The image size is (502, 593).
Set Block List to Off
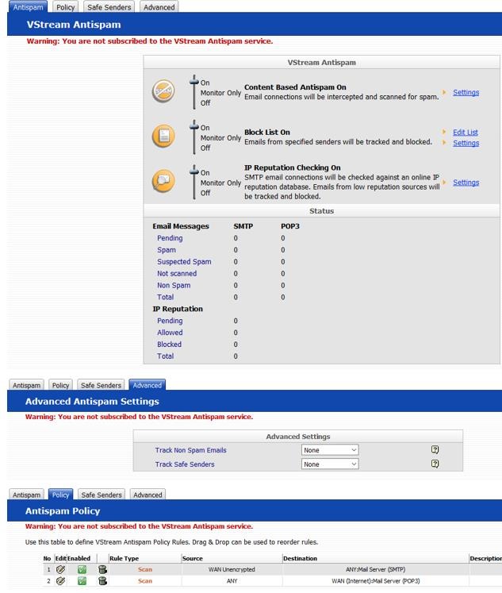[205, 148]
